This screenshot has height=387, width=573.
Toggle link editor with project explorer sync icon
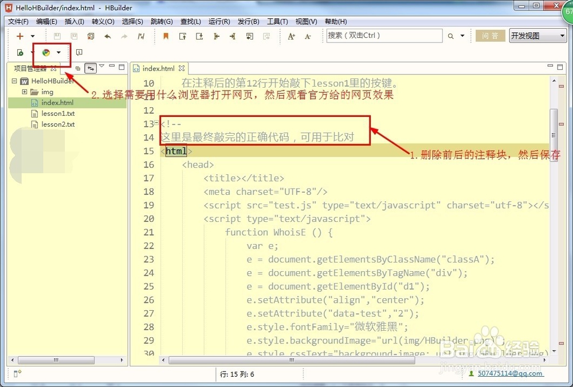point(91,68)
